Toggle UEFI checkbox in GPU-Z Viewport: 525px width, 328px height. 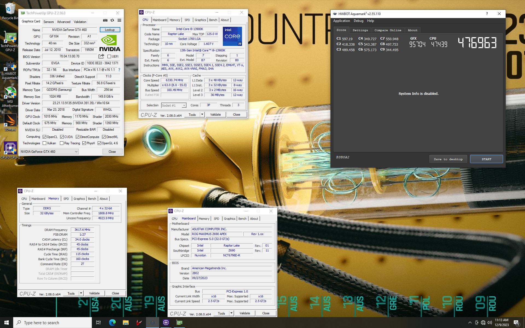pyautogui.click(x=109, y=57)
